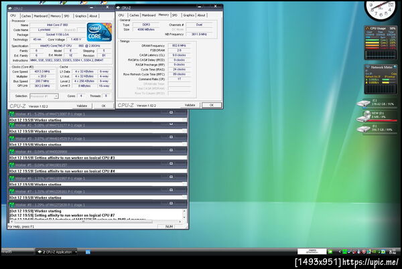Switch to Graphics tab in left CPU-Z

(x=80, y=15)
